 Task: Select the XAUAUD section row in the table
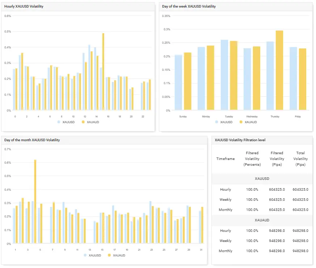tap(262, 220)
